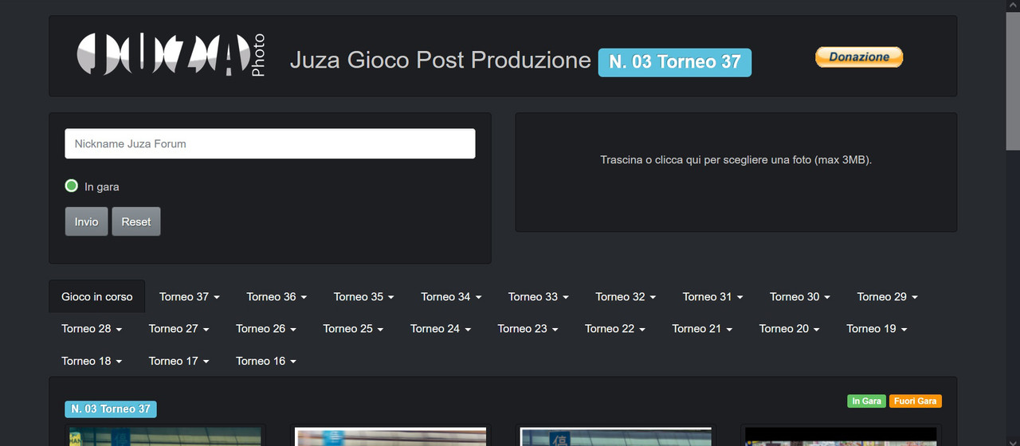Expand the Torneo 21 menu

click(x=702, y=328)
